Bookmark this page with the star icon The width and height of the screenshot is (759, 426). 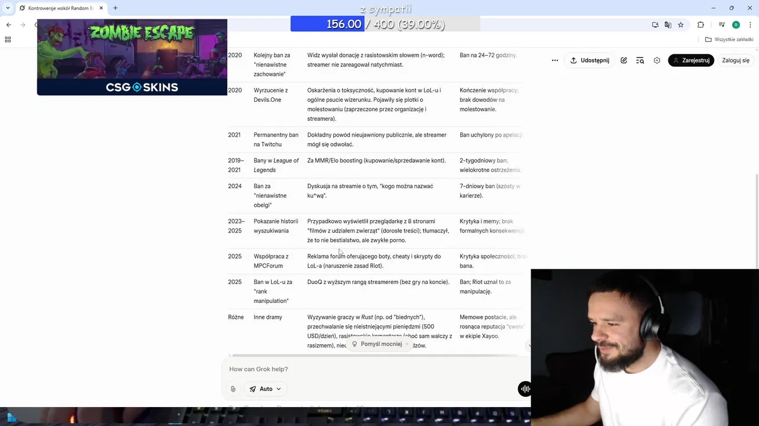tap(681, 25)
